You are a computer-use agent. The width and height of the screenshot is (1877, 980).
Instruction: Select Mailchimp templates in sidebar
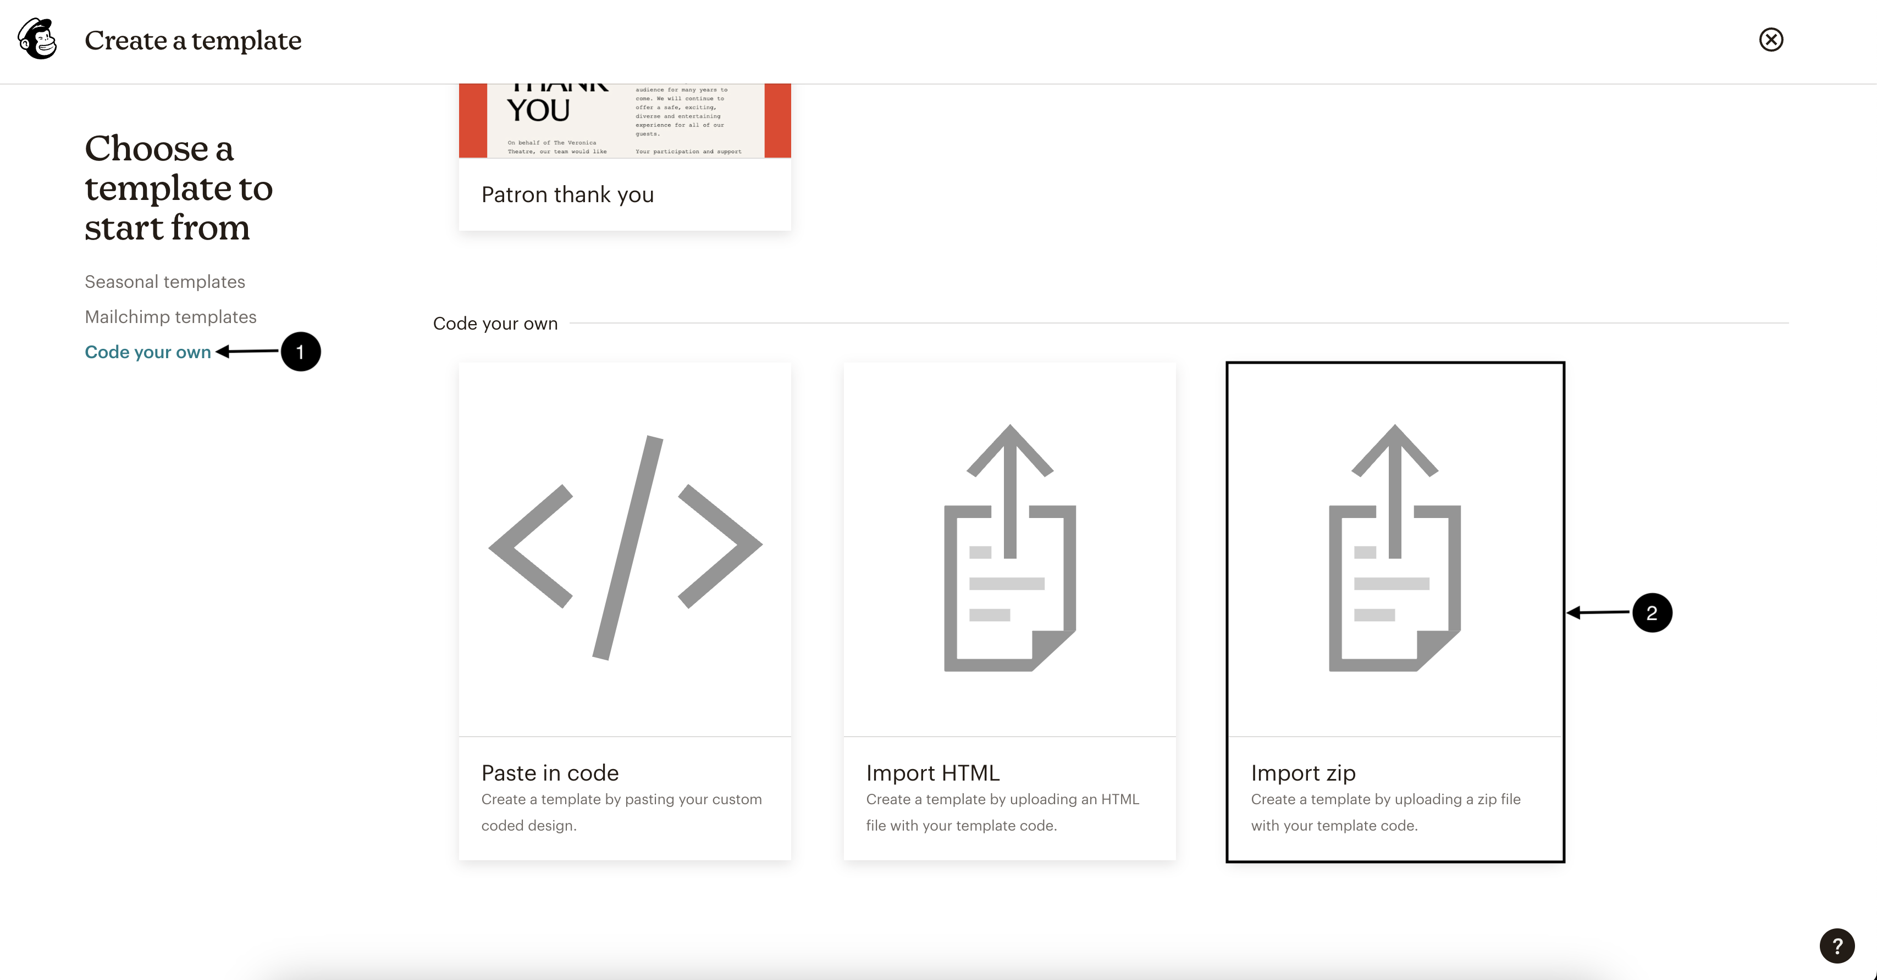tap(170, 317)
